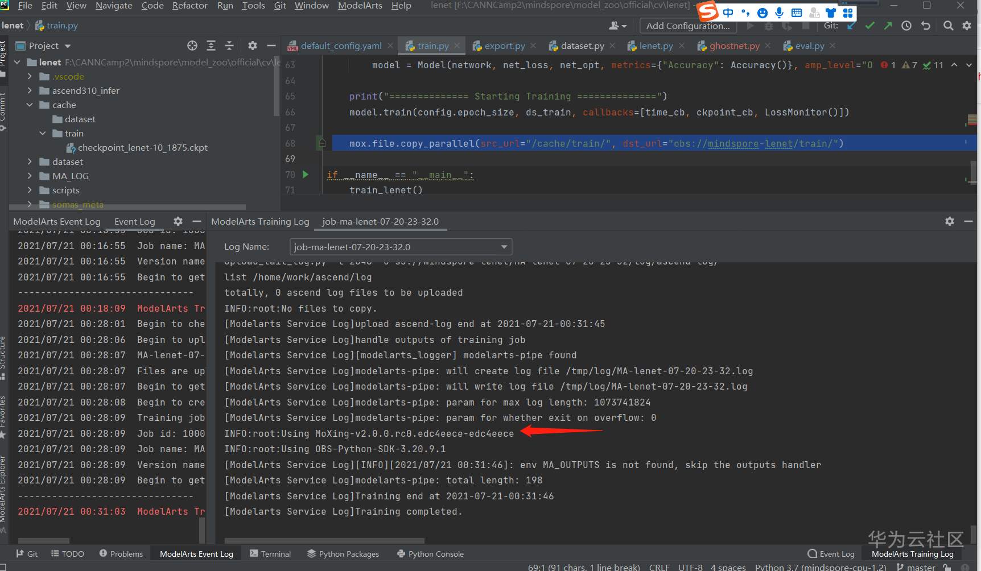Toggle Sogou Chinese/English input mode
This screenshot has height=571, width=981.
(728, 13)
